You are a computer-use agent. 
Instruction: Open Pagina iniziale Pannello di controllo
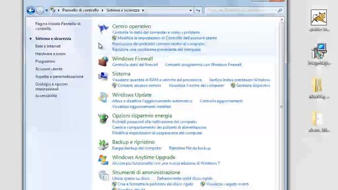tap(58, 26)
